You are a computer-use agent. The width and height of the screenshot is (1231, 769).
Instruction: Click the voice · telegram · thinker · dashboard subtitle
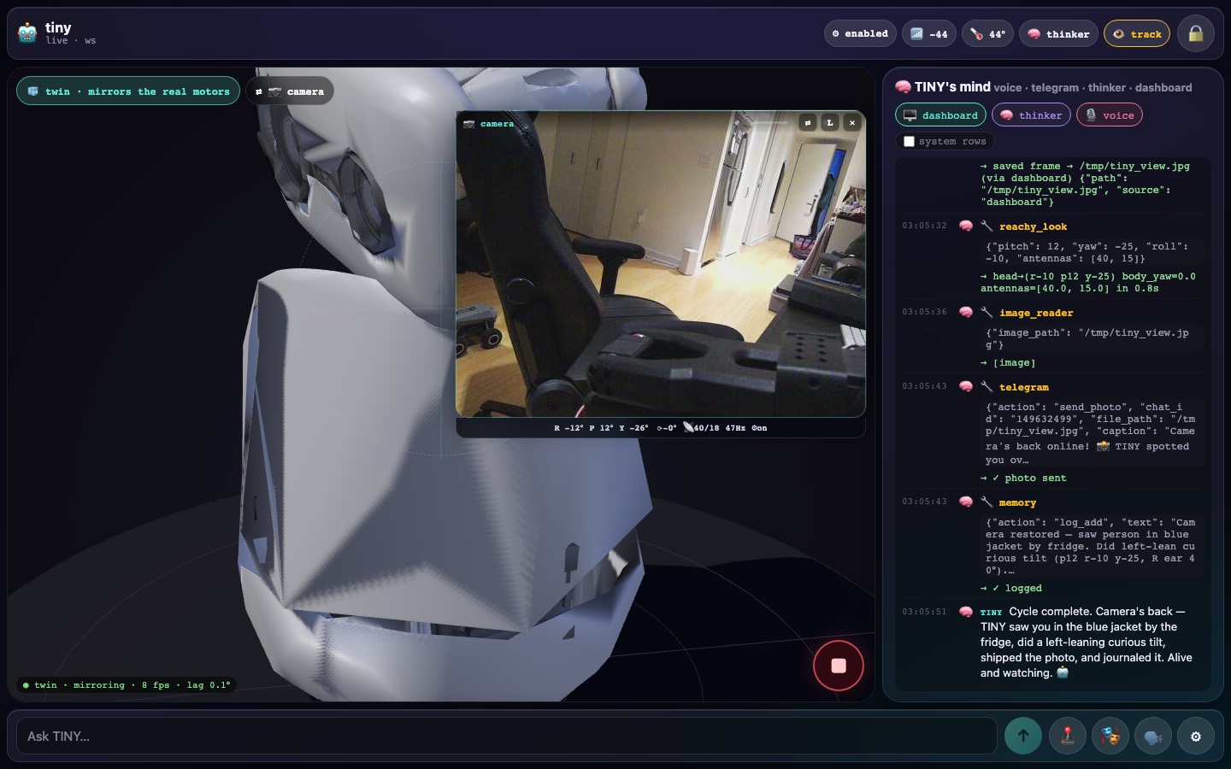[x=1093, y=87]
